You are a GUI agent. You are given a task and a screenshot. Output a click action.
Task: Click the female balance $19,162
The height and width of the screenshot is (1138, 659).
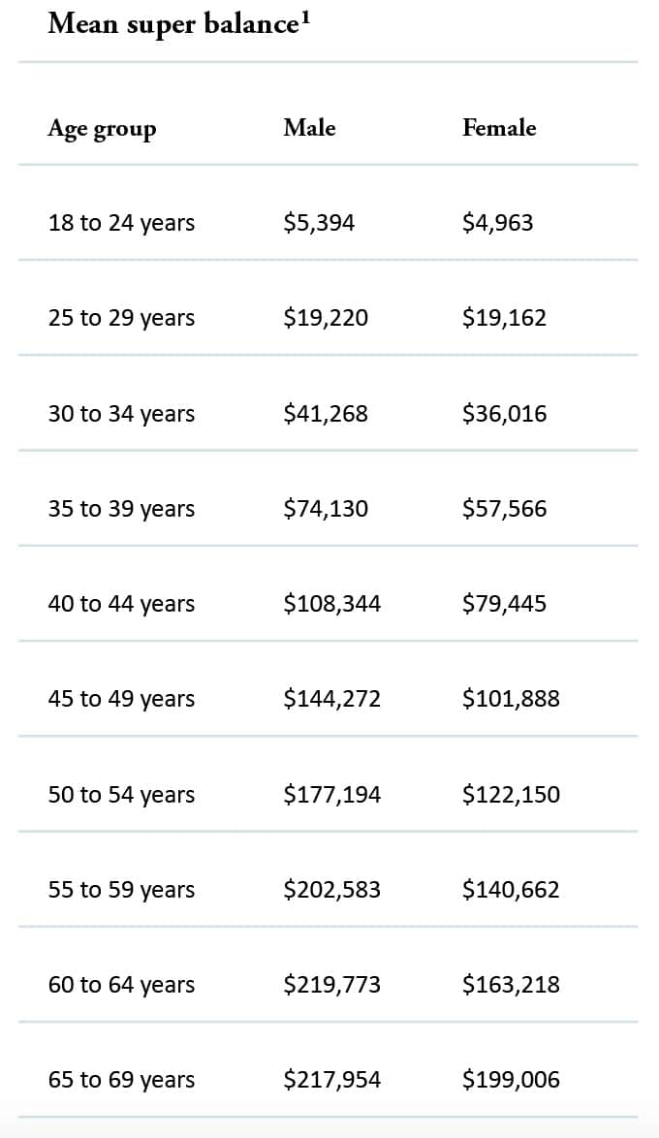tap(504, 318)
